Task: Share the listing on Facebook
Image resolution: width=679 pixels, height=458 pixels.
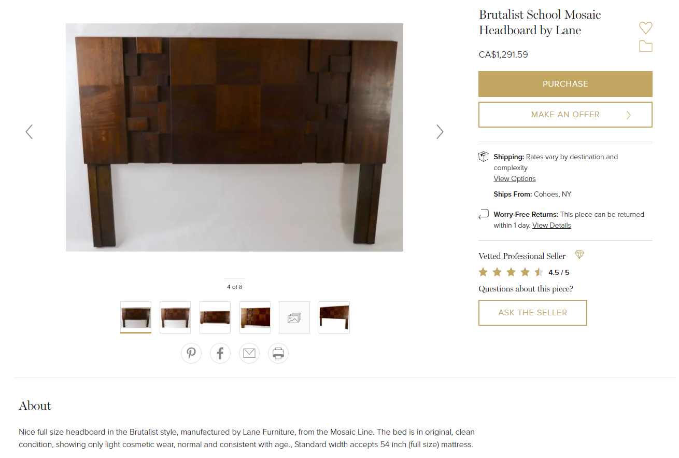Action: click(x=220, y=353)
